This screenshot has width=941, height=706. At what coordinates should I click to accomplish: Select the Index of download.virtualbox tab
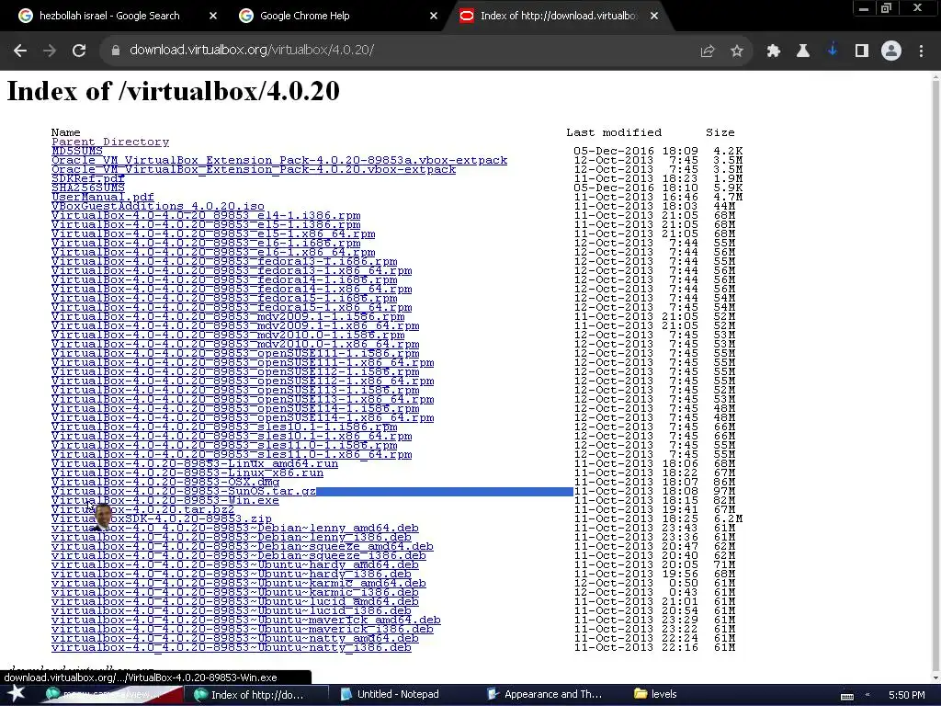558,17
